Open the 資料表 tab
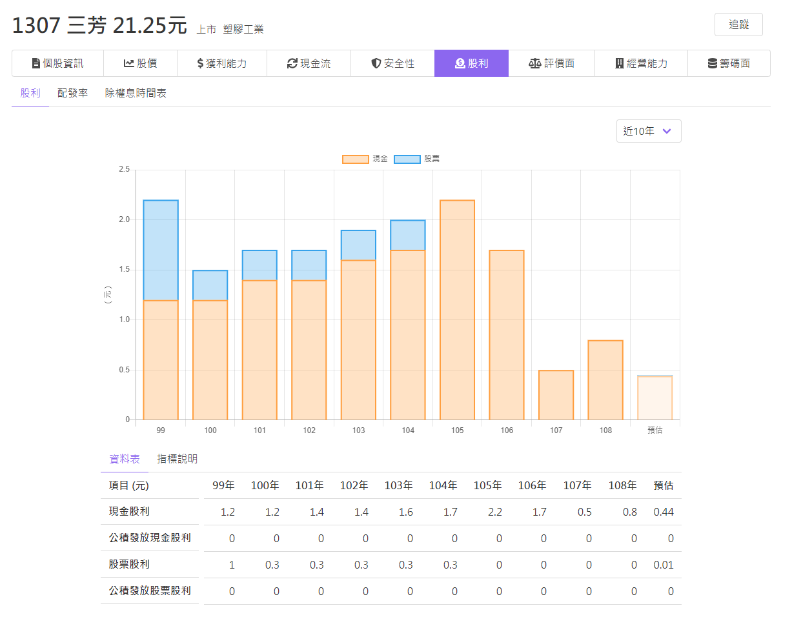The image size is (792, 617). tap(125, 460)
